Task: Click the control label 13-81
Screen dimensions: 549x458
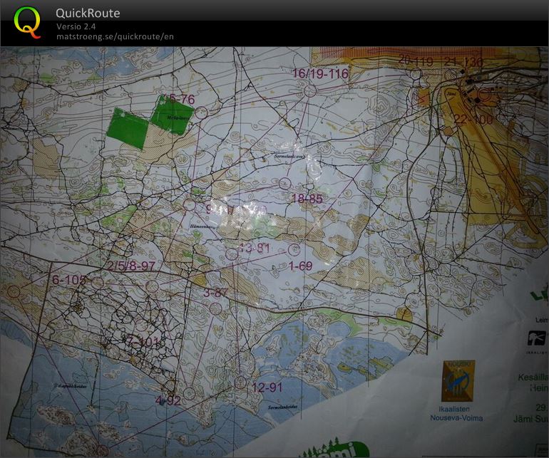Action: (255, 248)
